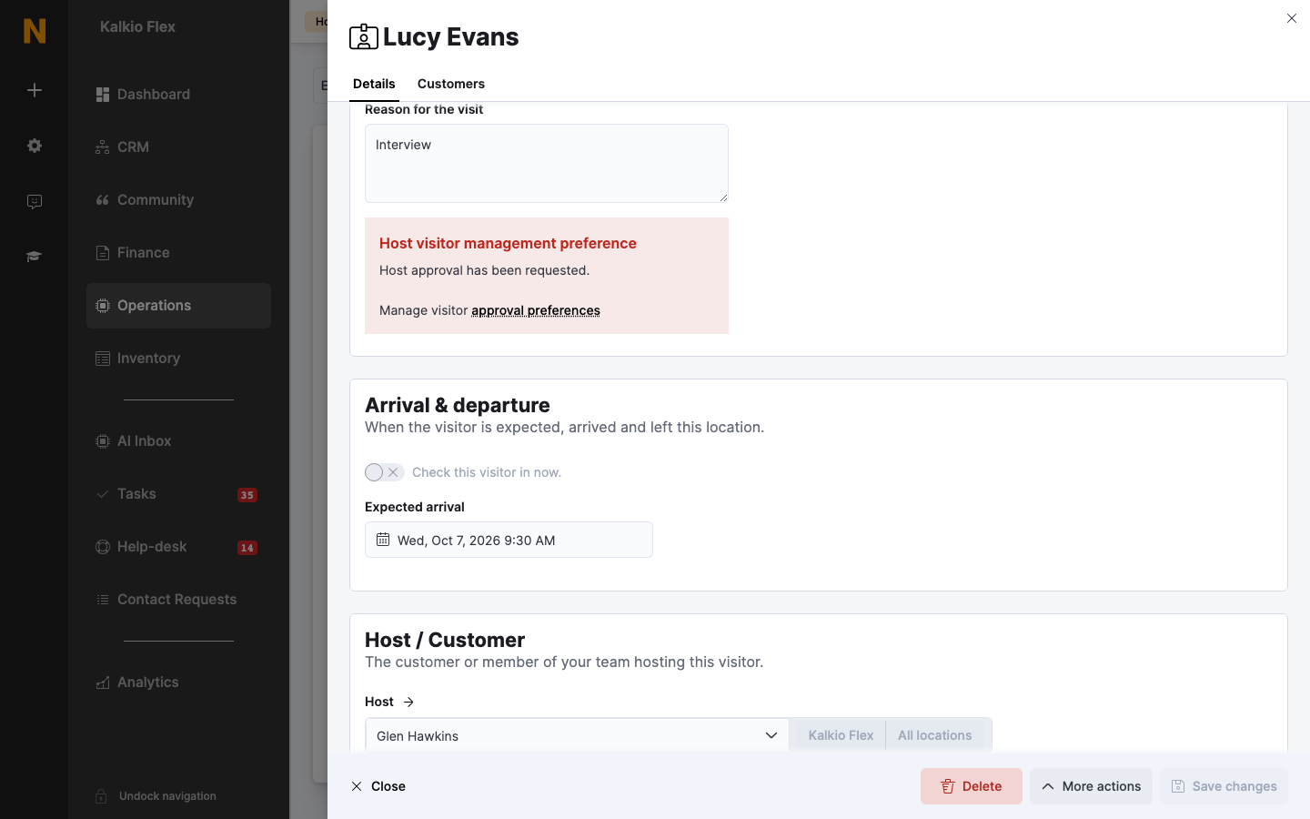Viewport: 1310px width, 819px height.
Task: Click Kalkio Flex workspace name
Action: [137, 27]
